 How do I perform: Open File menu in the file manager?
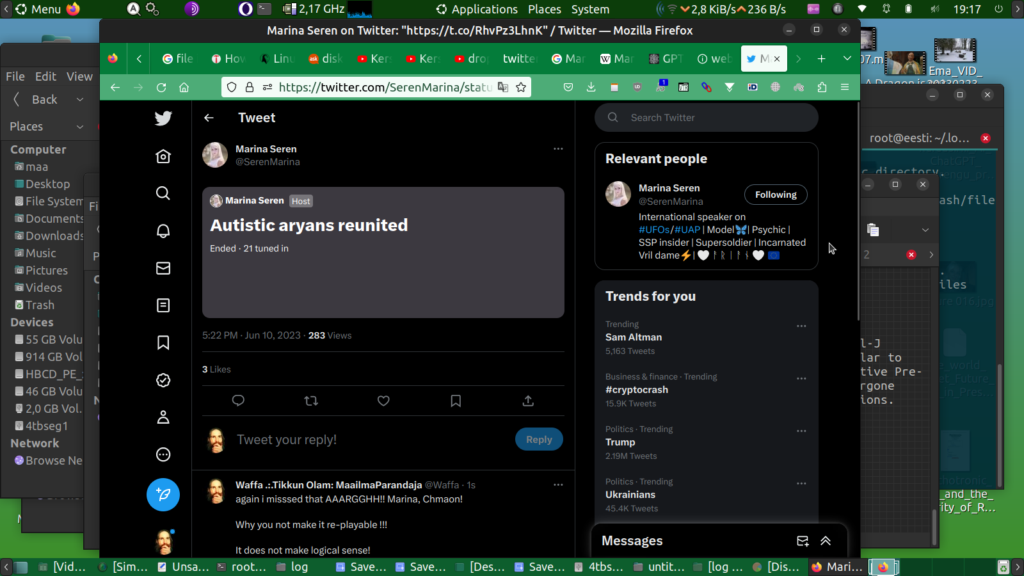[15, 76]
